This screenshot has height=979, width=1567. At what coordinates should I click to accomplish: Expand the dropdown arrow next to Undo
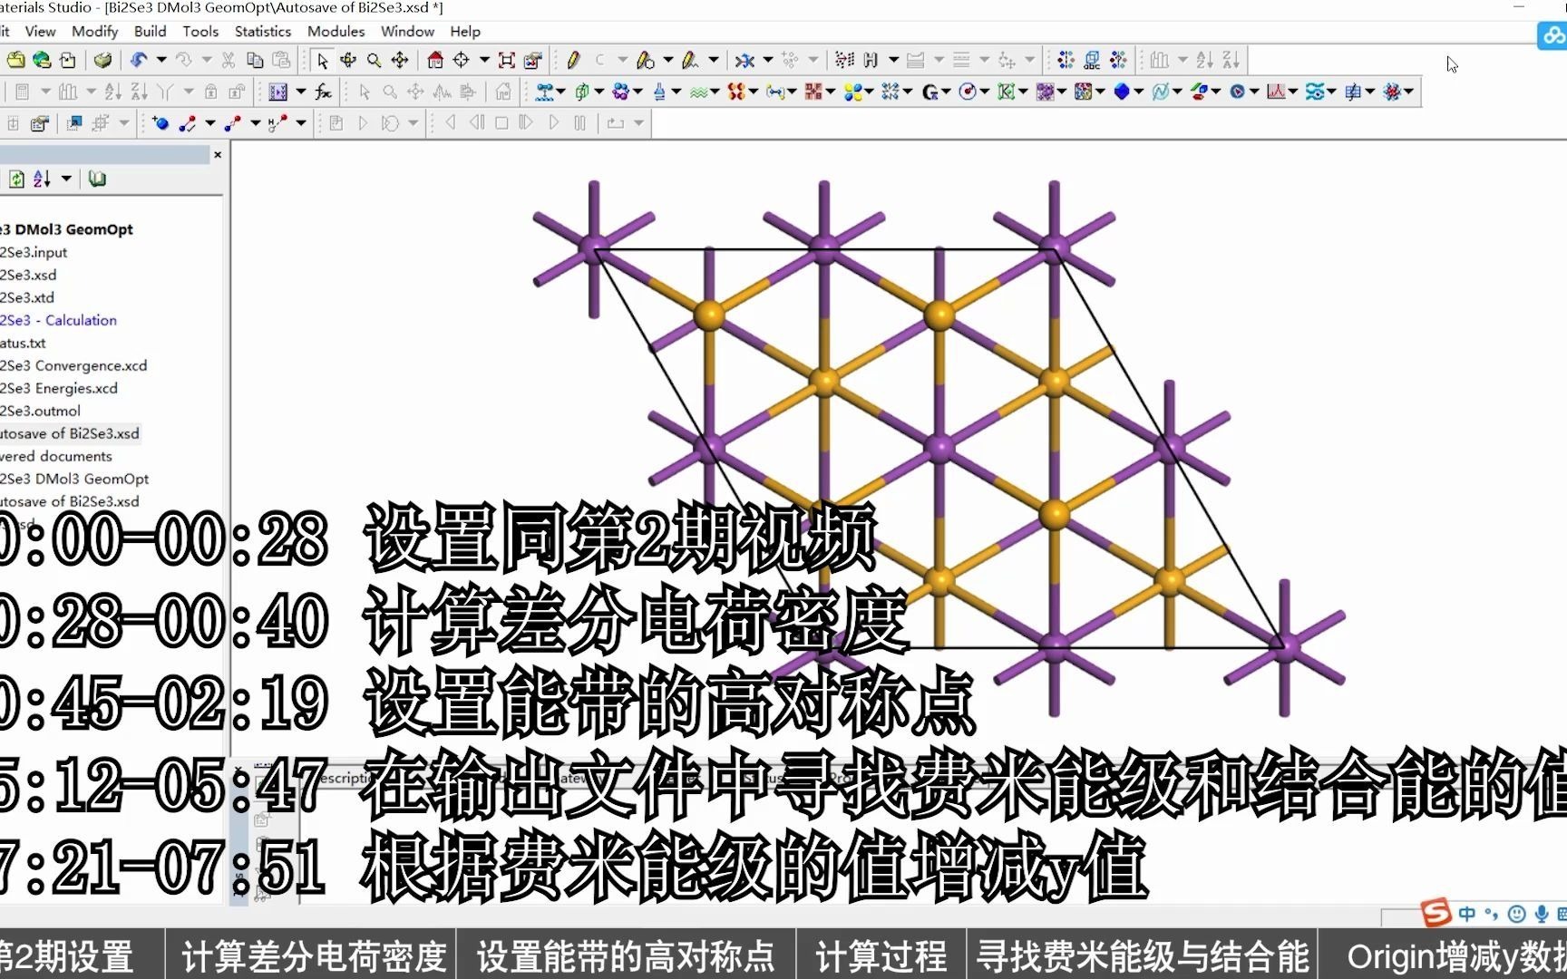(x=161, y=60)
